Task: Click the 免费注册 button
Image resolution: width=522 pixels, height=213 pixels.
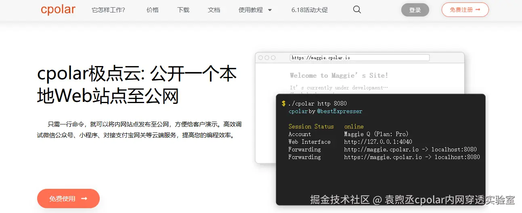Action: pos(465,10)
